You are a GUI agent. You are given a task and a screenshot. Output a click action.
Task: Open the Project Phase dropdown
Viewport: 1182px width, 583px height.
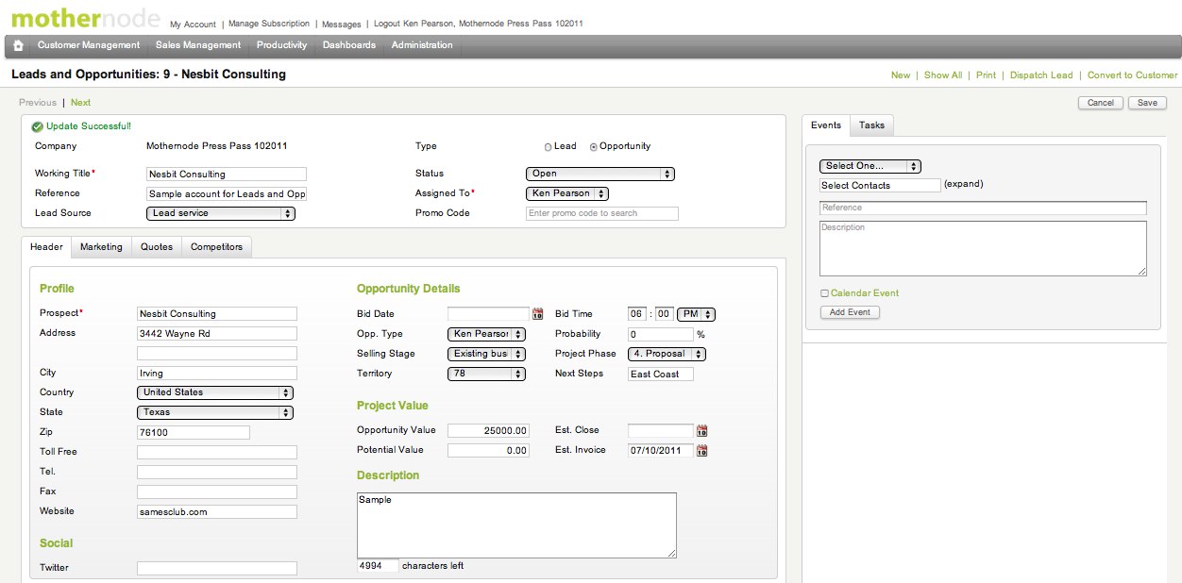667,354
